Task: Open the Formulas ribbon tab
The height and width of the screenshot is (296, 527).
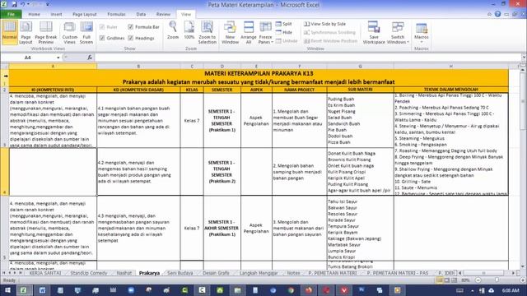Action: (116, 14)
